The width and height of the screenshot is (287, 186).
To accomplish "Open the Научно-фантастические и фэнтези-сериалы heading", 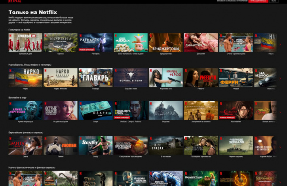I will point(32,167).
